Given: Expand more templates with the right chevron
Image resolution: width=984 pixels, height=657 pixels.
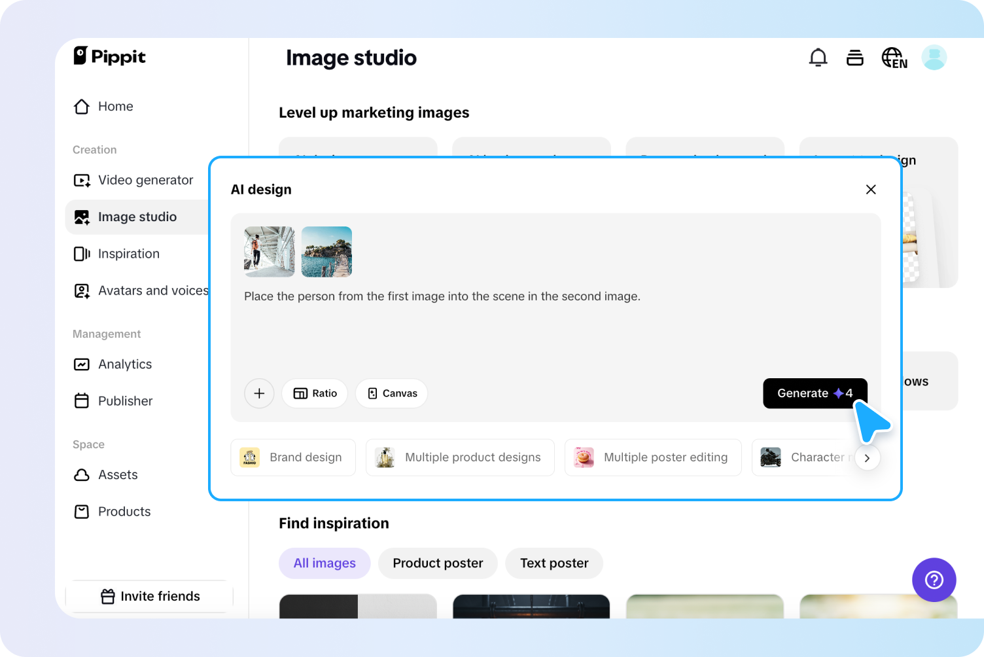Looking at the screenshot, I should coord(867,457).
